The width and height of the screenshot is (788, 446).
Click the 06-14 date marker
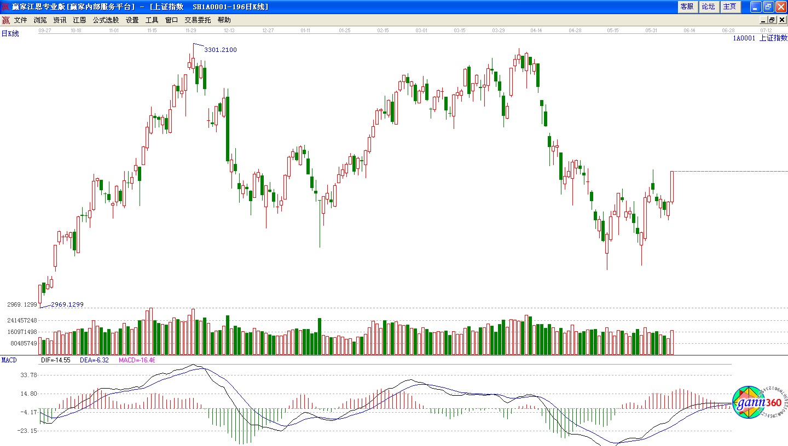690,31
